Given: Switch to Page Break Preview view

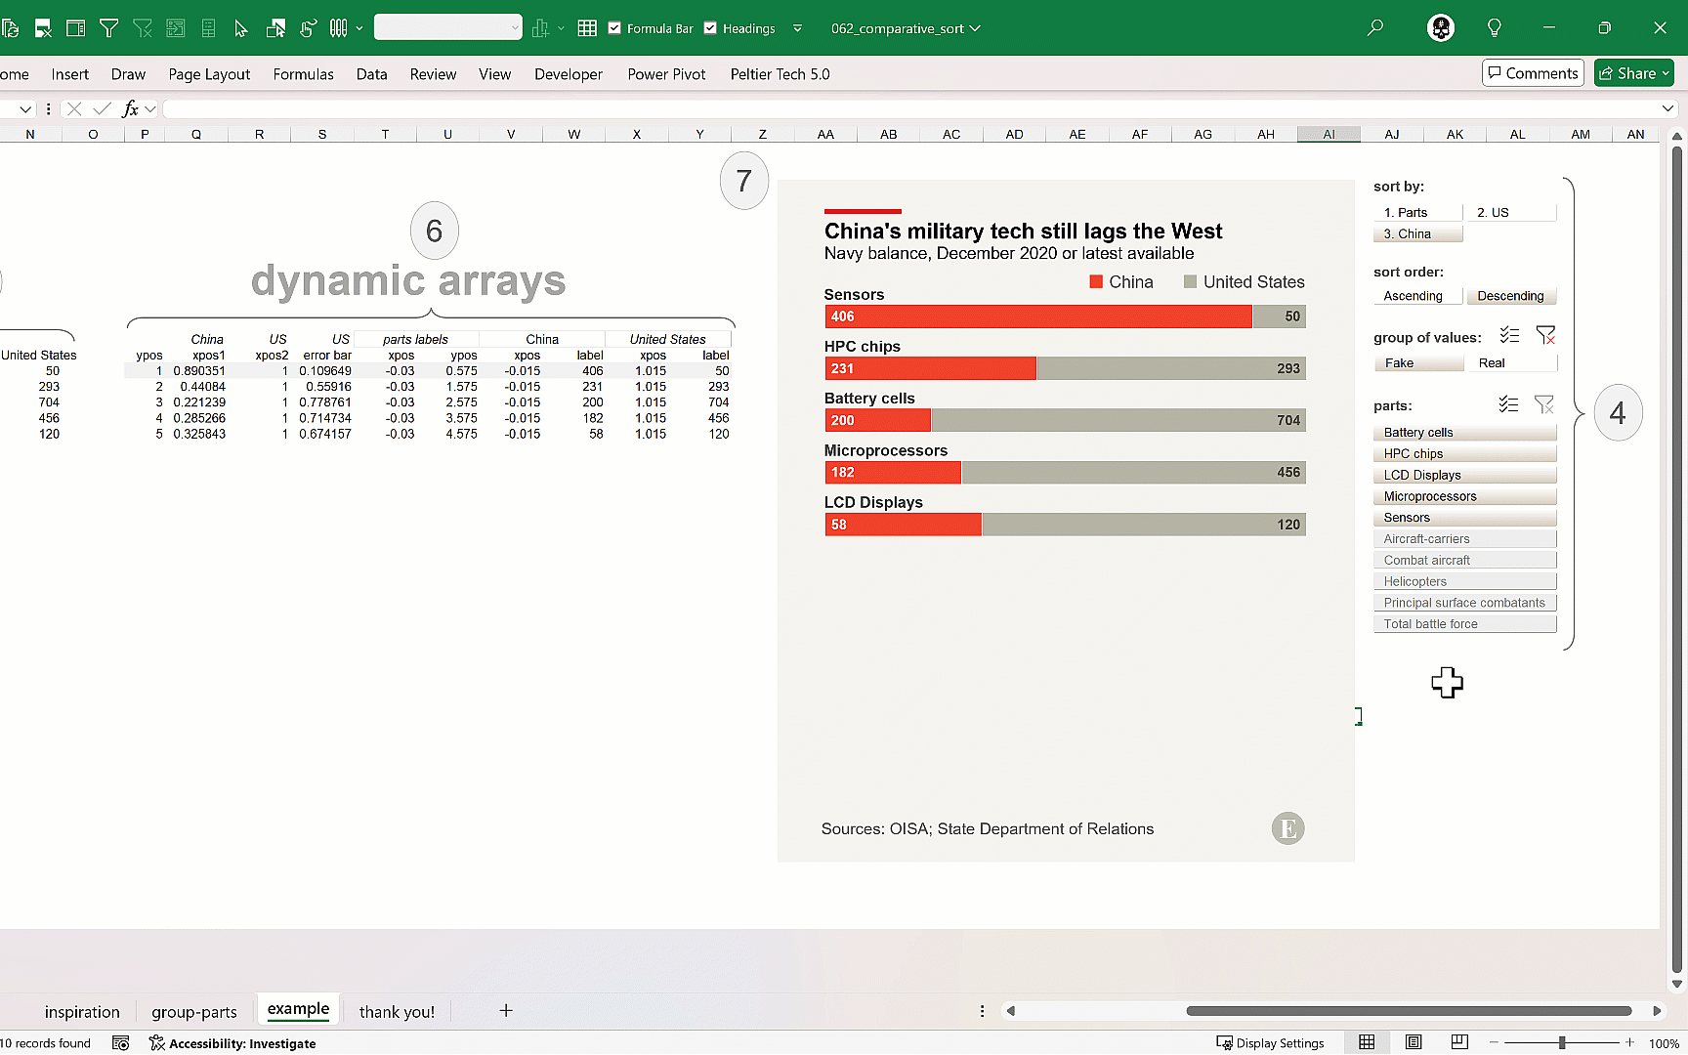Looking at the screenshot, I should coord(1459,1042).
